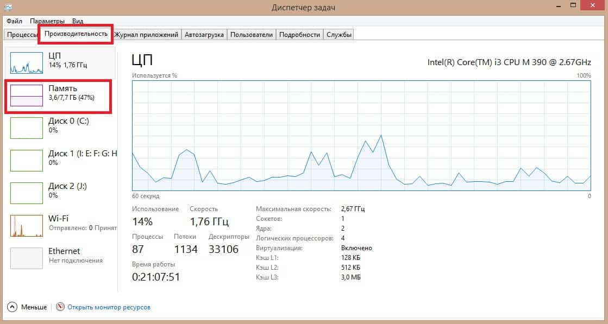Open the Файл menu

(x=15, y=21)
